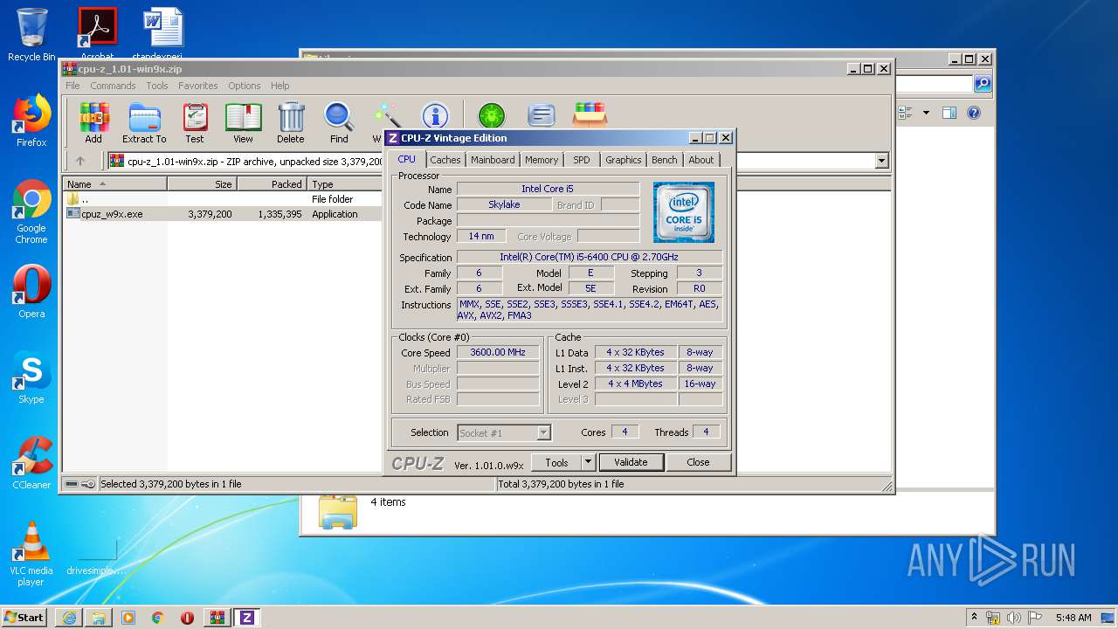Click the SFX colorful box icon
The width and height of the screenshot is (1118, 629).
[x=590, y=114]
